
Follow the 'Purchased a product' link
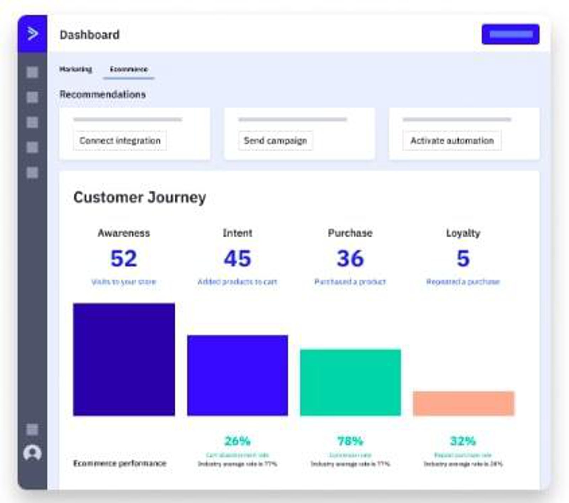[350, 282]
